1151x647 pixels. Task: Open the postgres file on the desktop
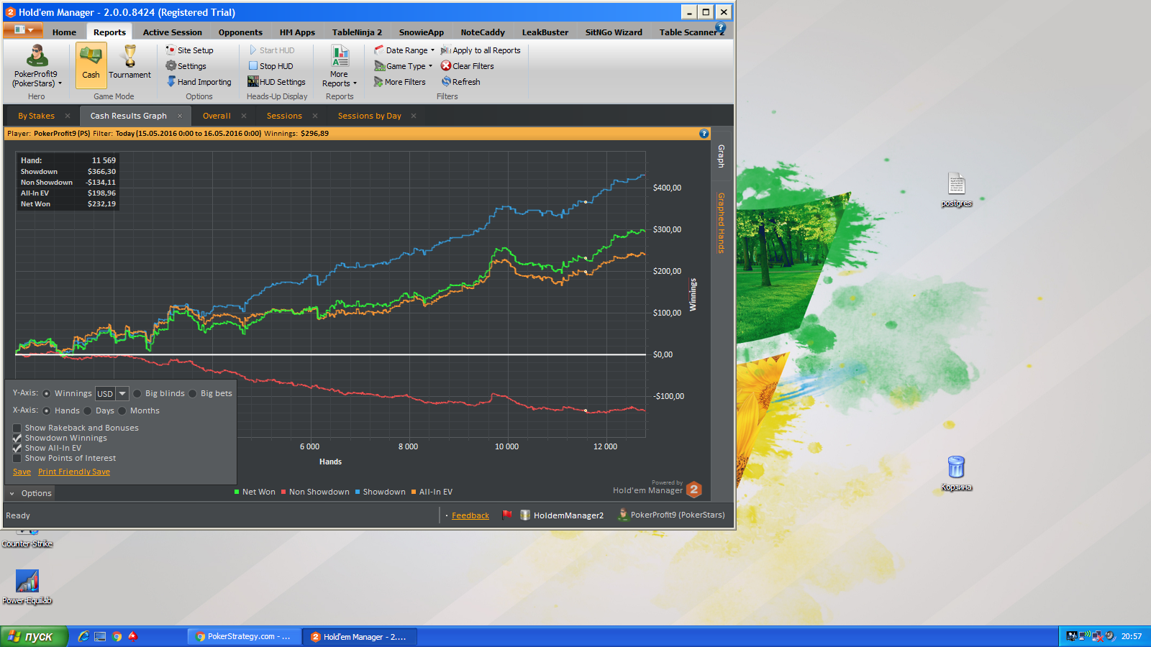click(956, 190)
